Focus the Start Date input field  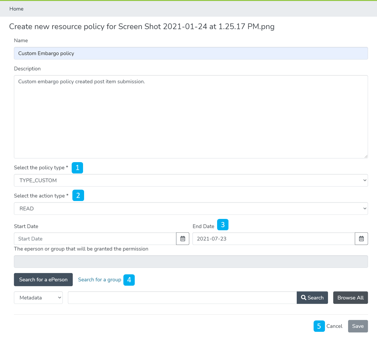coord(95,239)
